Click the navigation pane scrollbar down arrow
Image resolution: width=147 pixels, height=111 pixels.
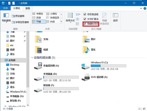click(28, 105)
